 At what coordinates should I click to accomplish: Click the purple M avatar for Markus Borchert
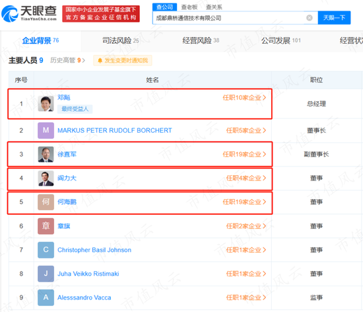pyautogui.click(x=46, y=130)
